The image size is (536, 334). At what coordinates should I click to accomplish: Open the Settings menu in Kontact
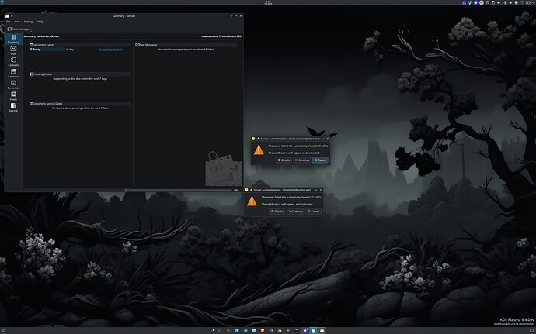(29, 22)
